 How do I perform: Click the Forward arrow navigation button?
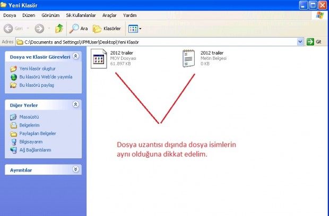pos(39,28)
